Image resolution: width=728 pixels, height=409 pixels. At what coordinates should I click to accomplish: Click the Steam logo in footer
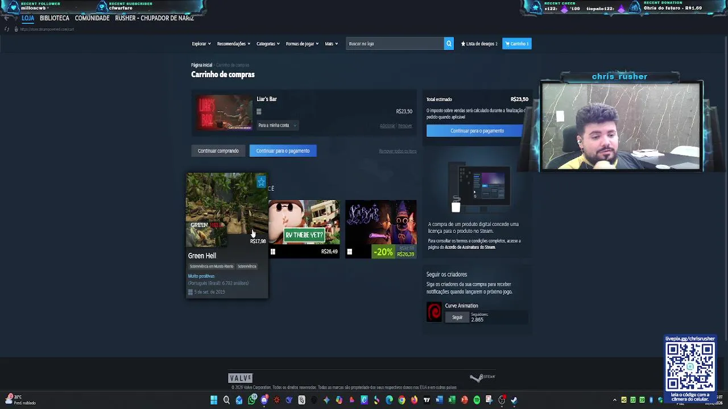(x=483, y=377)
